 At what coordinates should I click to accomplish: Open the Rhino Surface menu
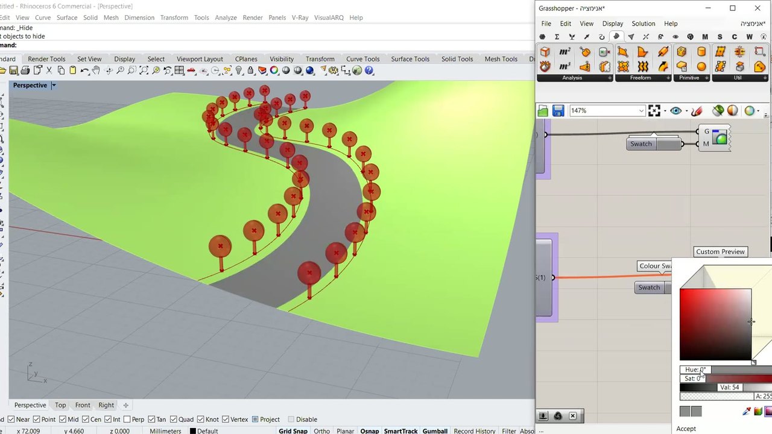pos(67,17)
